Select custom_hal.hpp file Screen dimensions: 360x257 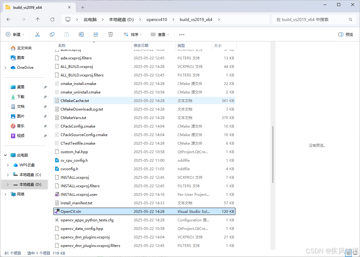pos(144,152)
